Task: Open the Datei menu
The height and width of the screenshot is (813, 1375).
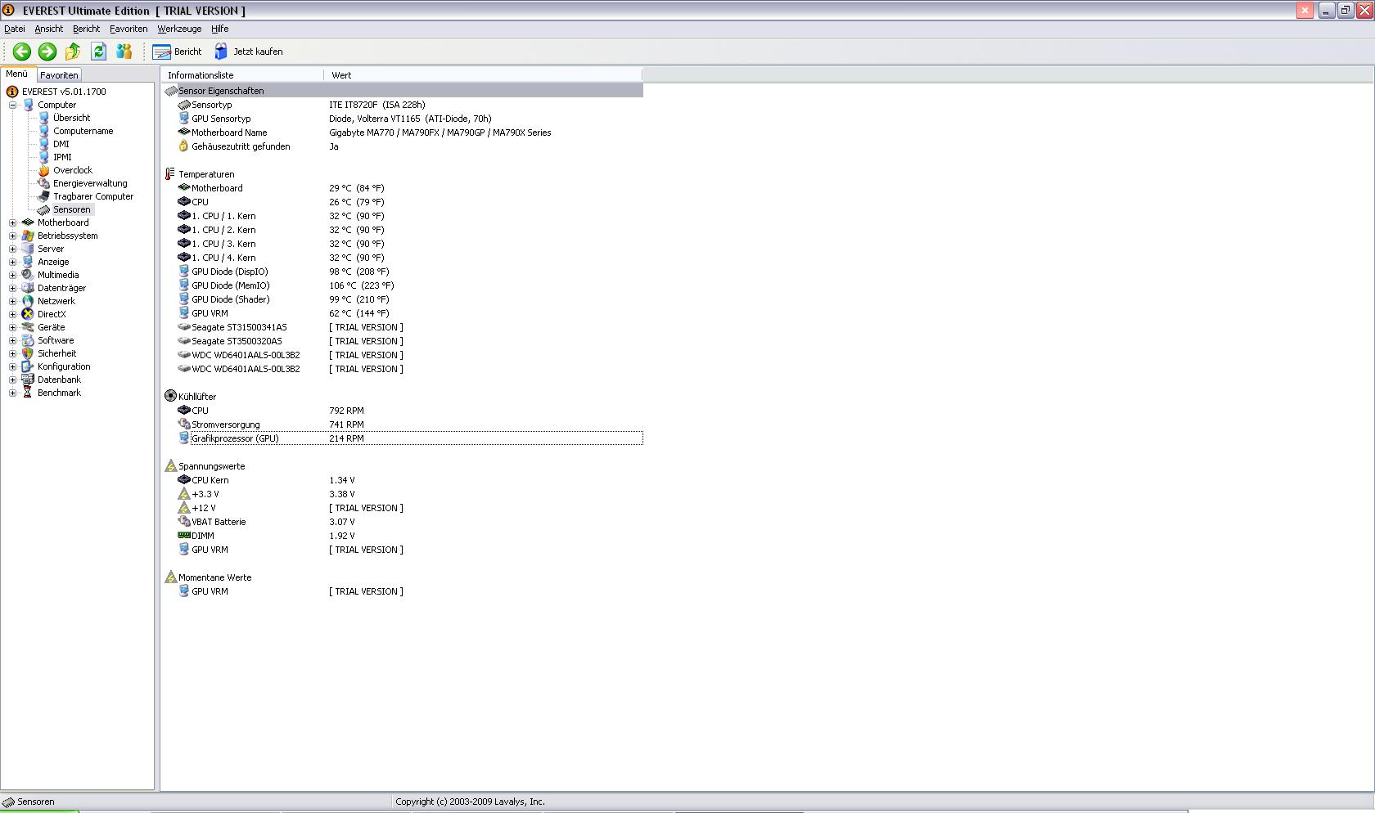Action: pos(15,29)
